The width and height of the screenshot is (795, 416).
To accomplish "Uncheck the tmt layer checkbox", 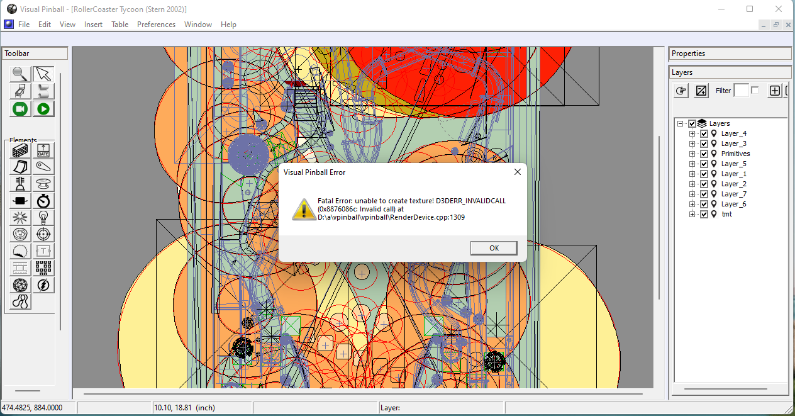I will tap(704, 214).
